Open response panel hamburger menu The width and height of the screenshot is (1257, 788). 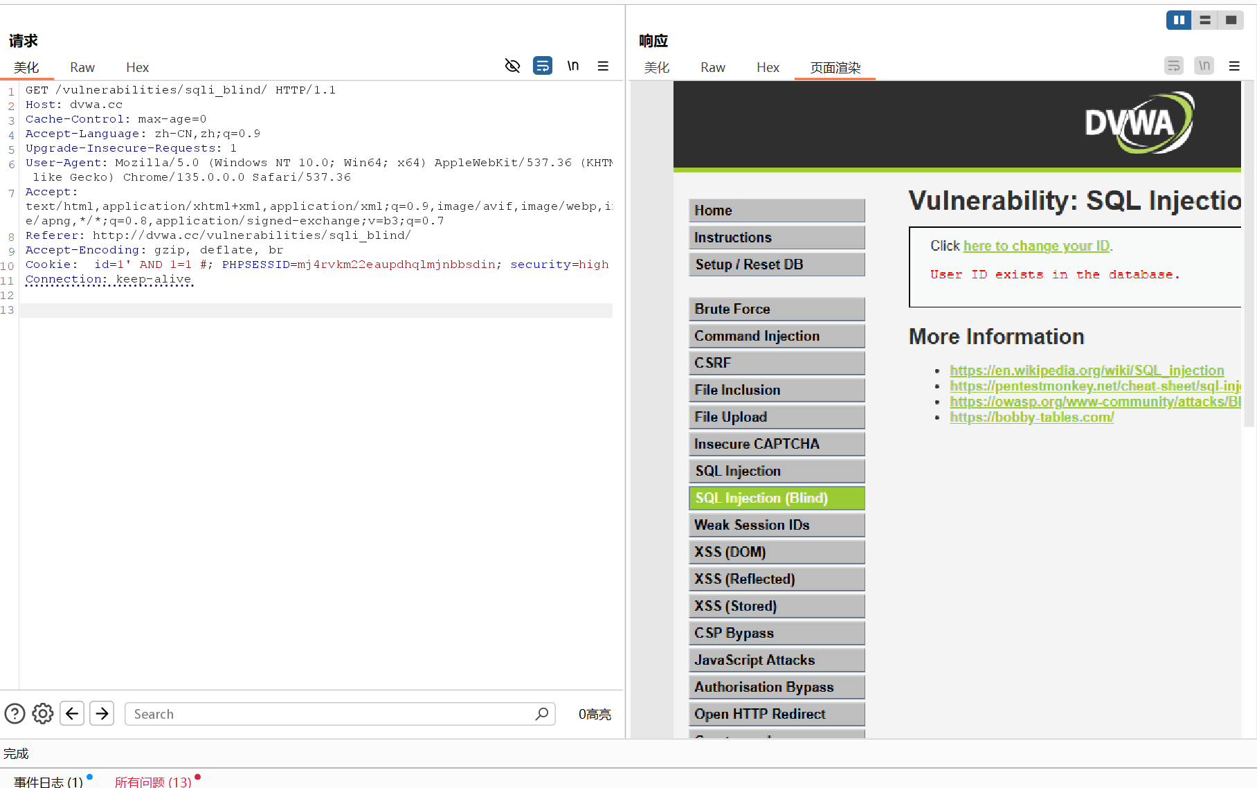click(x=1234, y=66)
